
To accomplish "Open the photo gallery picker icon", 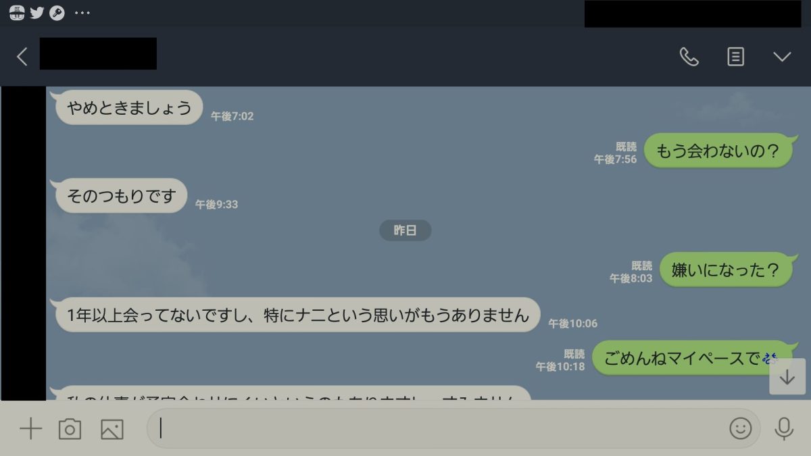I will pyautogui.click(x=112, y=429).
